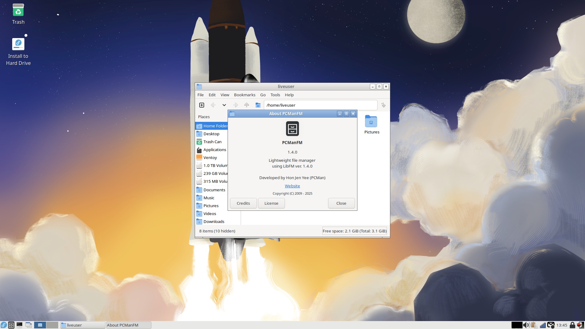Image resolution: width=585 pixels, height=329 pixels.
Task: Expand the Go menu
Action: [263, 95]
